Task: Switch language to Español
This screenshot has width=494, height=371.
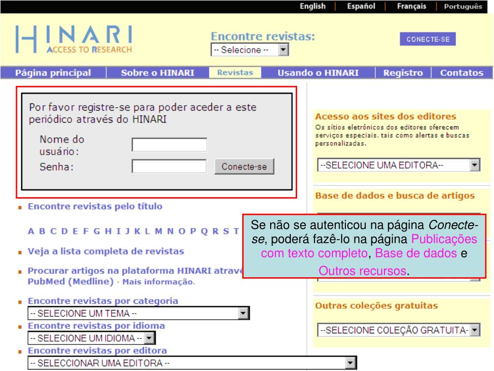Action: pos(361,6)
